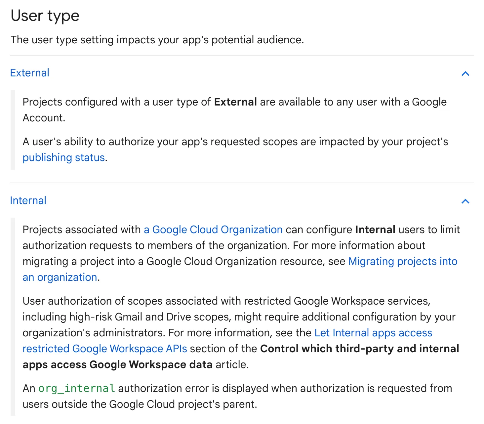Toggle the Internal accordion header label

tap(28, 200)
